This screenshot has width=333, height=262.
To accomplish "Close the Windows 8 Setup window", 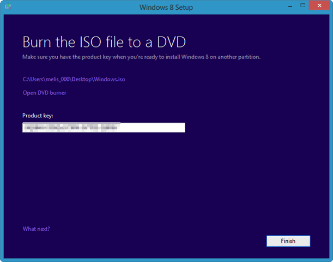I will coord(319,5).
